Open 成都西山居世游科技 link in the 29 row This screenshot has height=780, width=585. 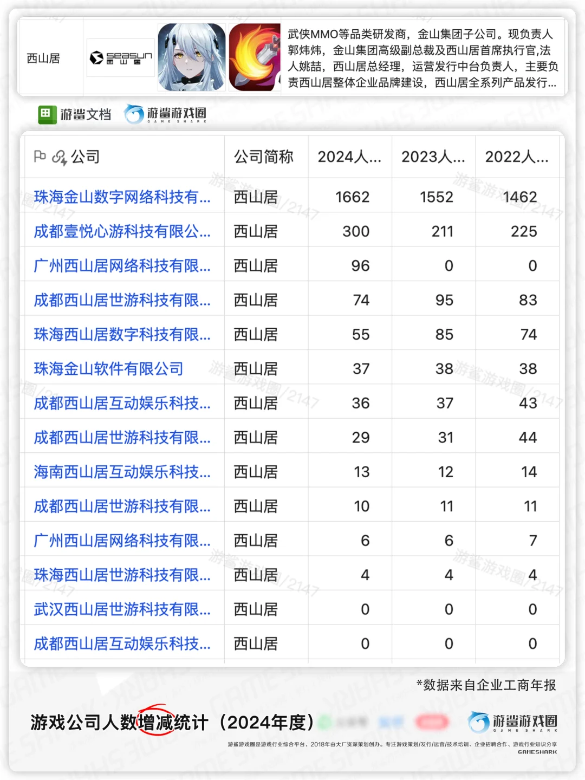click(x=122, y=437)
